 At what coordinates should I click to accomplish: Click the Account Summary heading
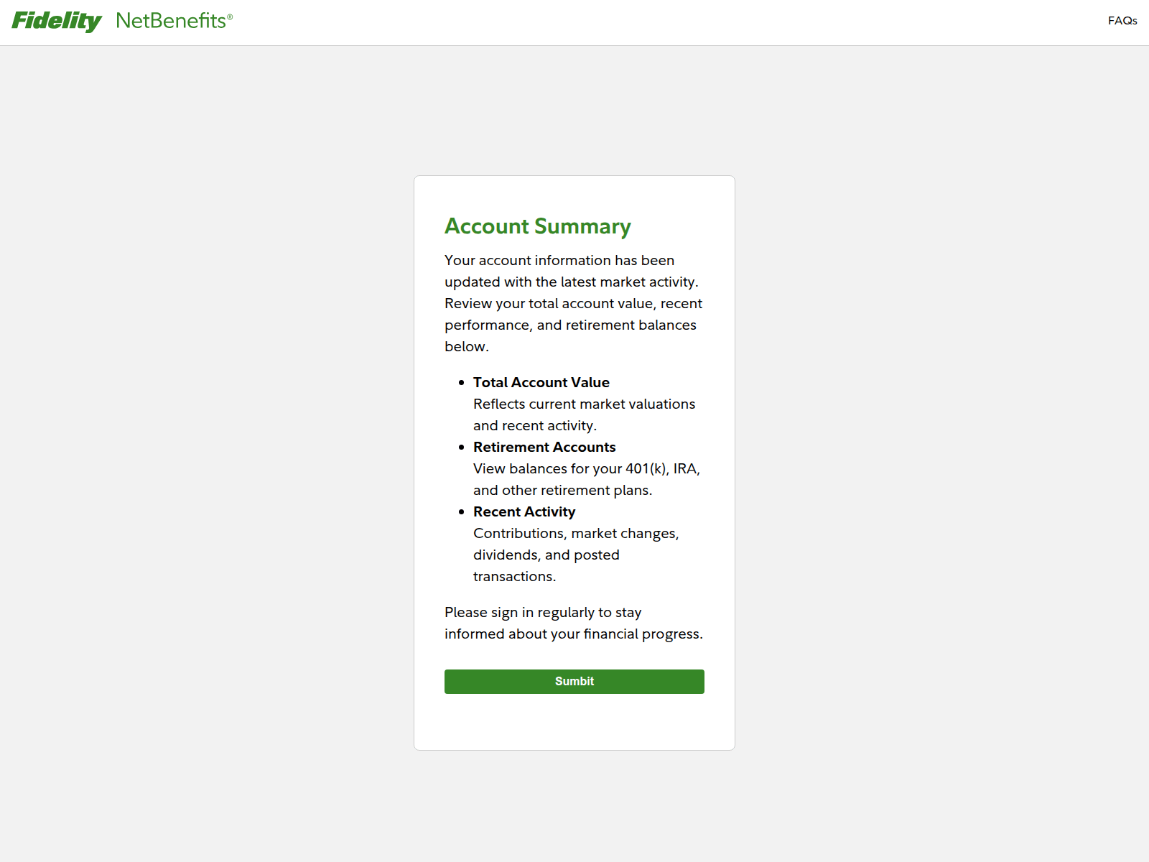tap(537, 226)
